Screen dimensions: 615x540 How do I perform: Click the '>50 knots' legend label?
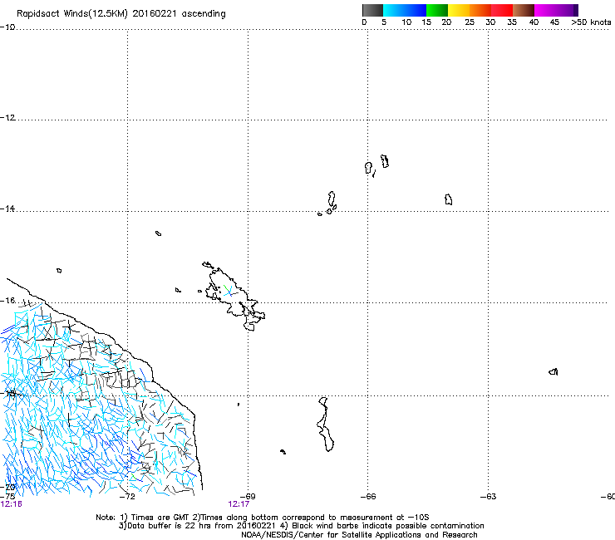[x=591, y=22]
